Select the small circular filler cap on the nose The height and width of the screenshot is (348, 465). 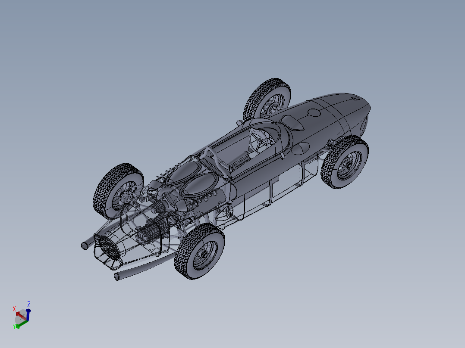click(x=314, y=112)
